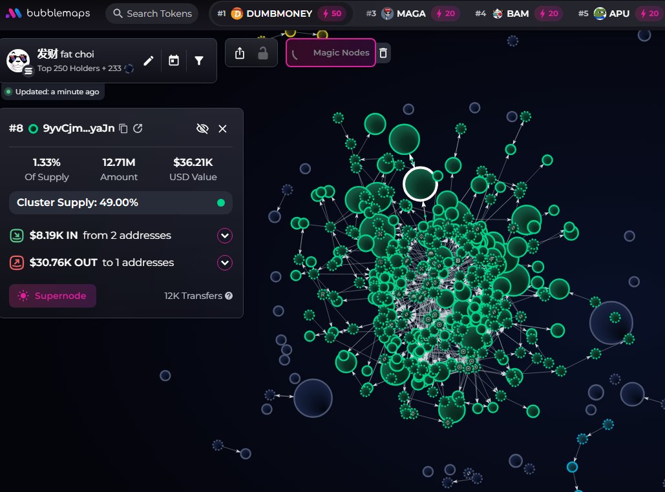
Task: Click the 12K Transfers label
Action: [x=193, y=296]
